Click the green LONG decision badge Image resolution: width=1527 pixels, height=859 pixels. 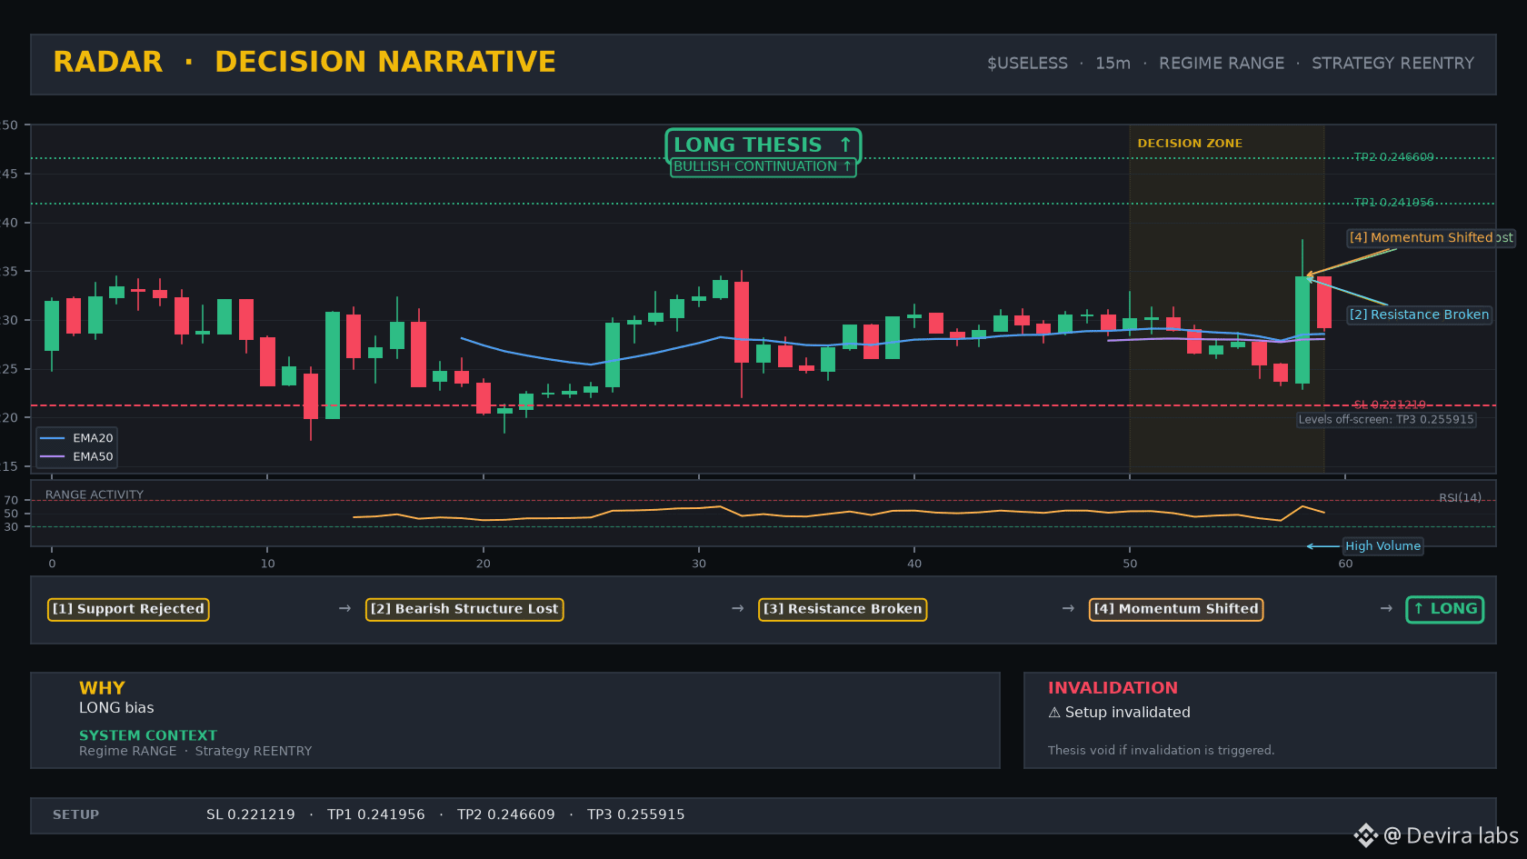[1445, 609]
